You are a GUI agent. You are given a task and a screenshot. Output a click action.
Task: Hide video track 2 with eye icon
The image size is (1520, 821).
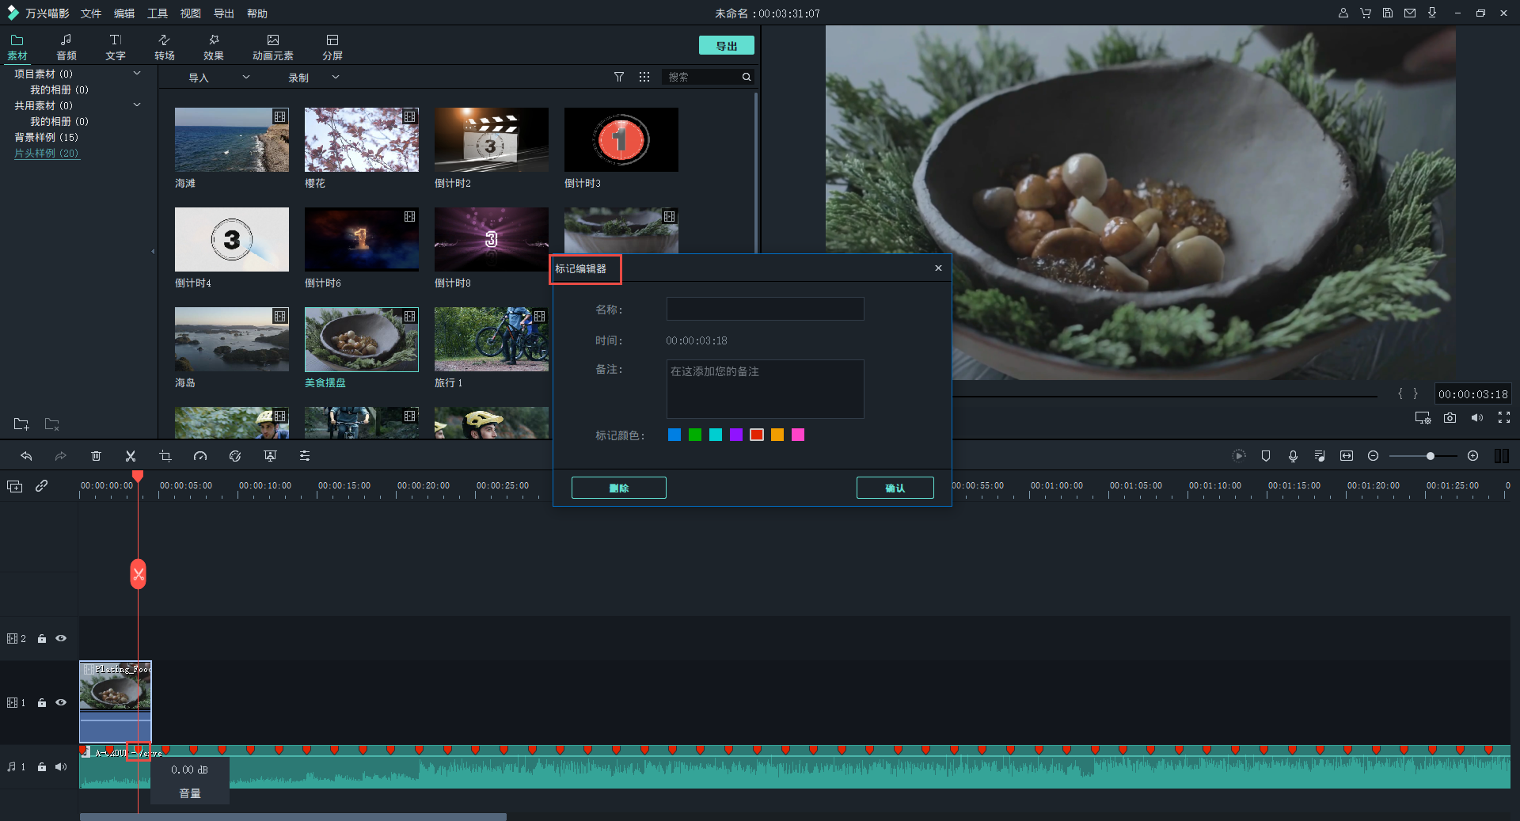pos(61,638)
